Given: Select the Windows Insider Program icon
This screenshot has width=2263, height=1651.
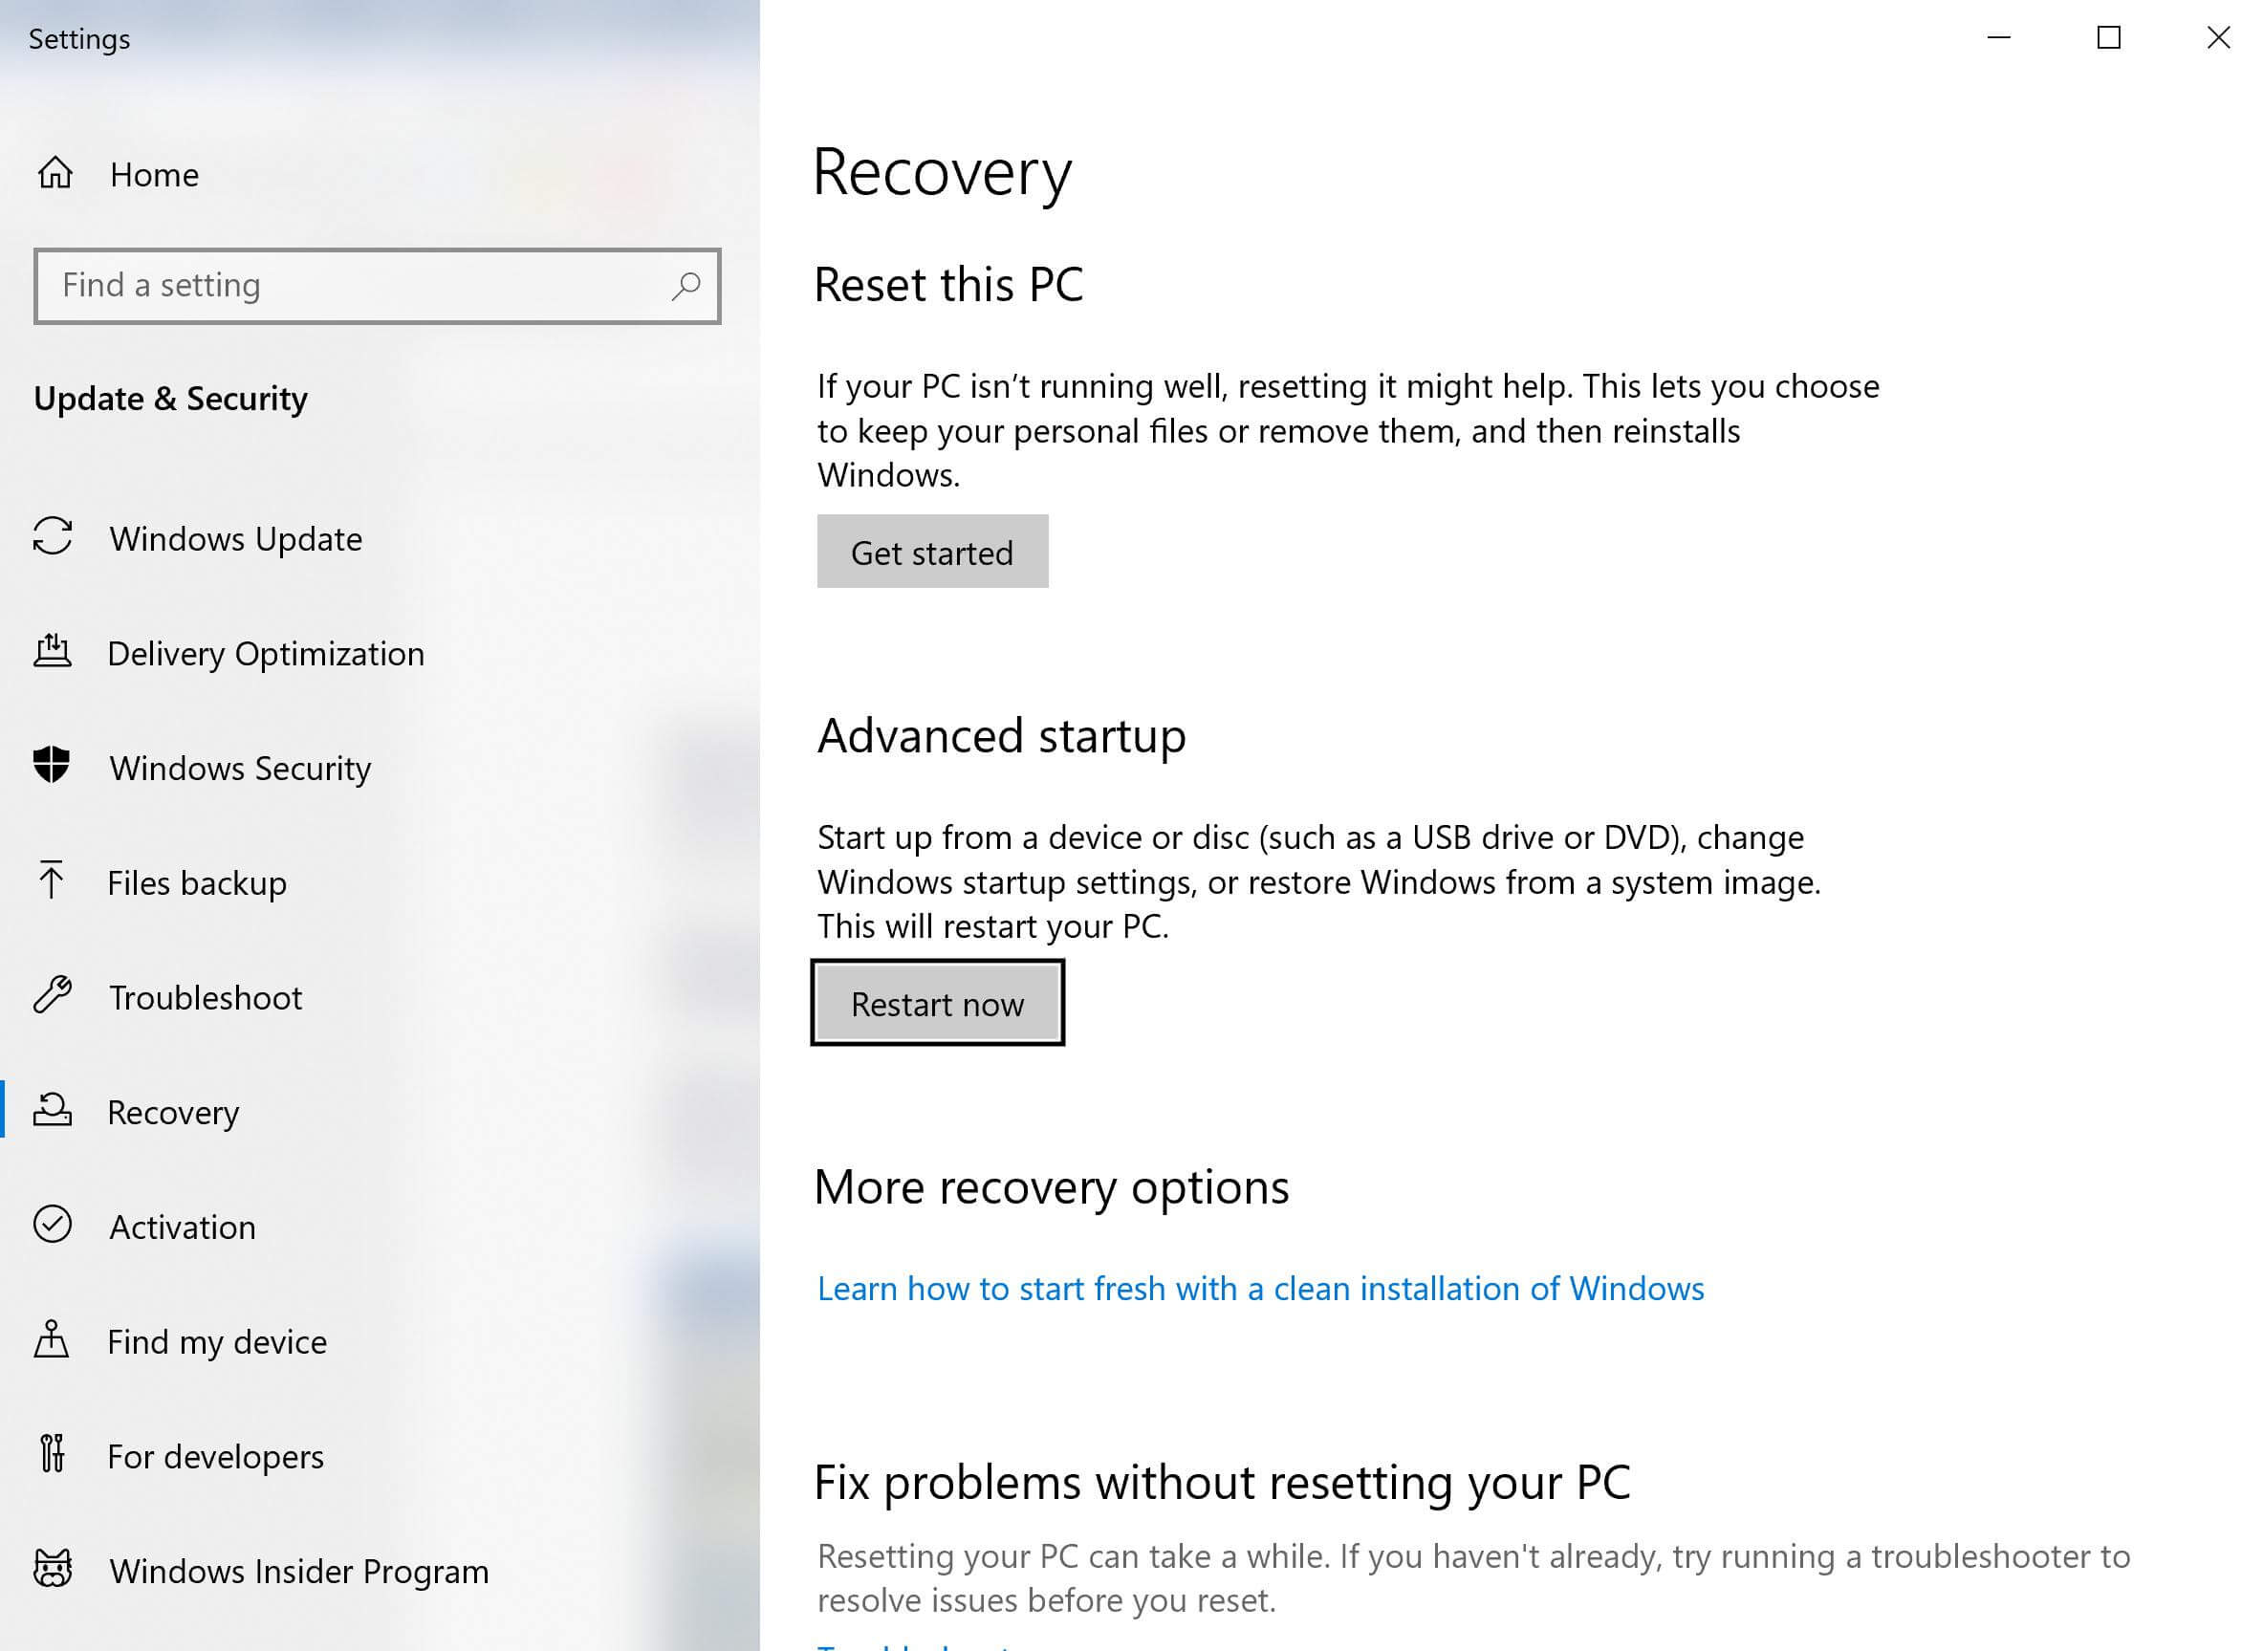Looking at the screenshot, I should (52, 1570).
